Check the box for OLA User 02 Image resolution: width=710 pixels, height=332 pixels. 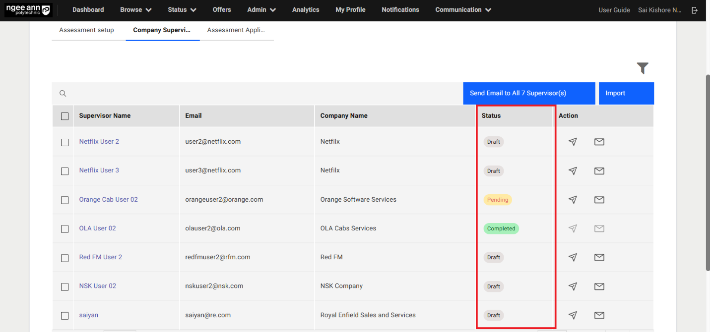(65, 229)
